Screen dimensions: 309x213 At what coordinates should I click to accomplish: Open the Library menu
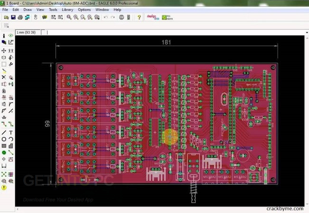point(67,10)
